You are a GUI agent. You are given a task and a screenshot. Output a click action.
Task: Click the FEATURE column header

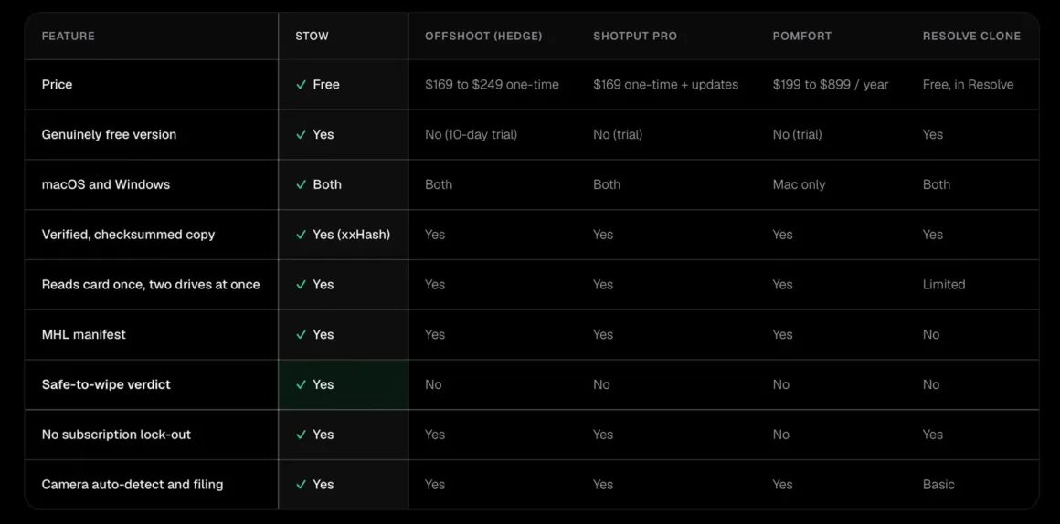click(69, 37)
